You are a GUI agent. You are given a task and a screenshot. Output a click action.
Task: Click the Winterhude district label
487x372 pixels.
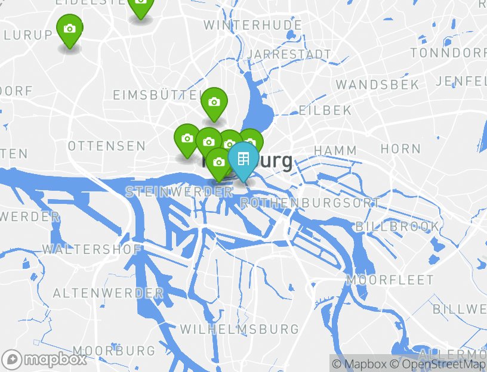click(x=253, y=26)
